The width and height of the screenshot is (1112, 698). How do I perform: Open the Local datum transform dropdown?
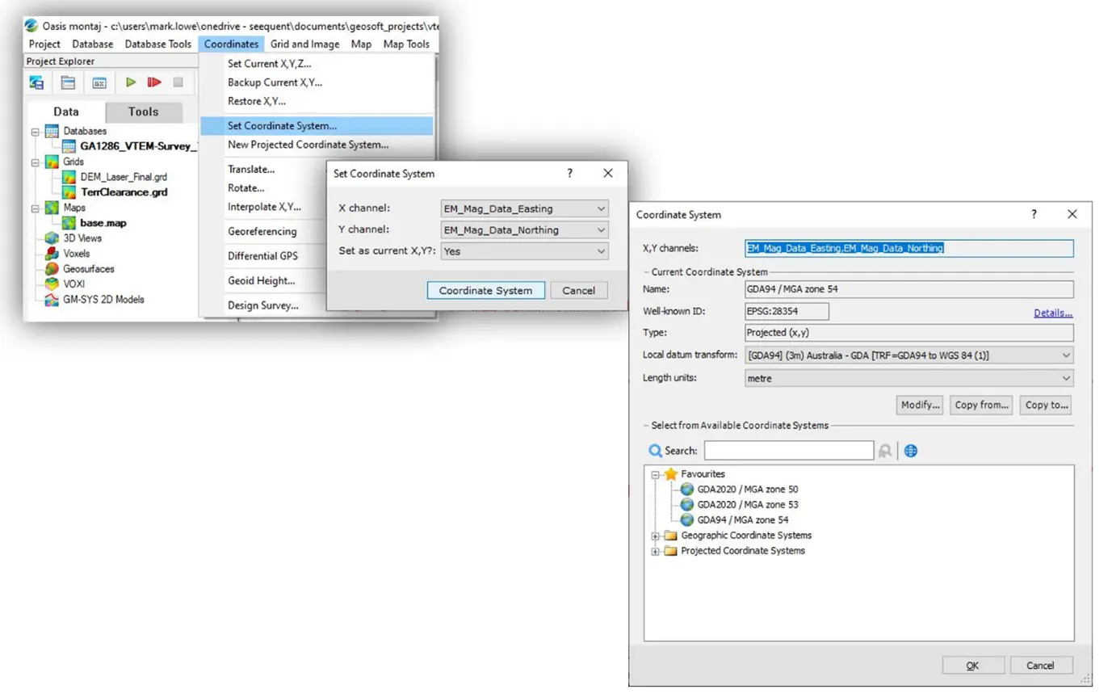[1066, 355]
